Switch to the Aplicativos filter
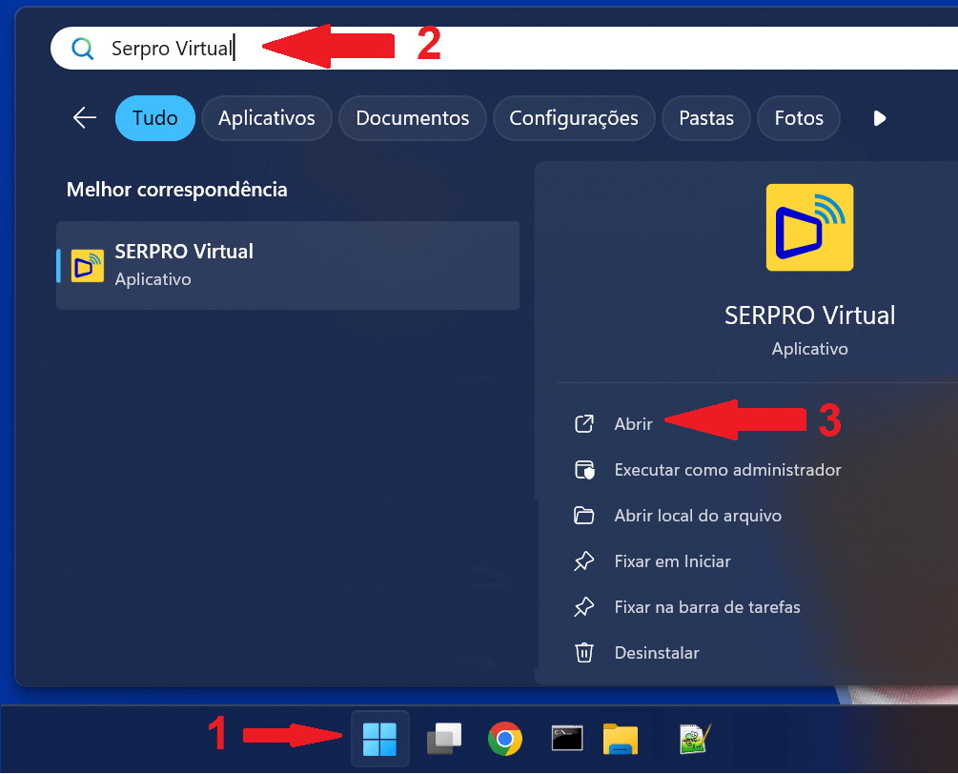Screen dimensions: 958x774 coord(266,118)
